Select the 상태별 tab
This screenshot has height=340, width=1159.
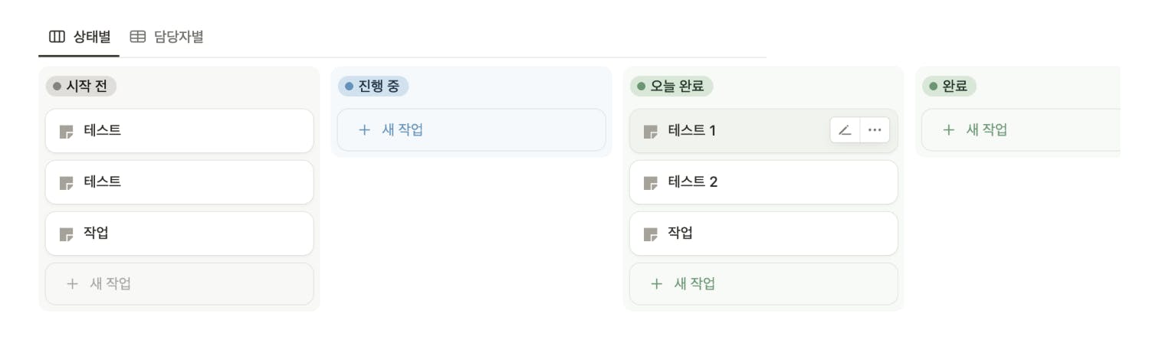pyautogui.click(x=80, y=37)
